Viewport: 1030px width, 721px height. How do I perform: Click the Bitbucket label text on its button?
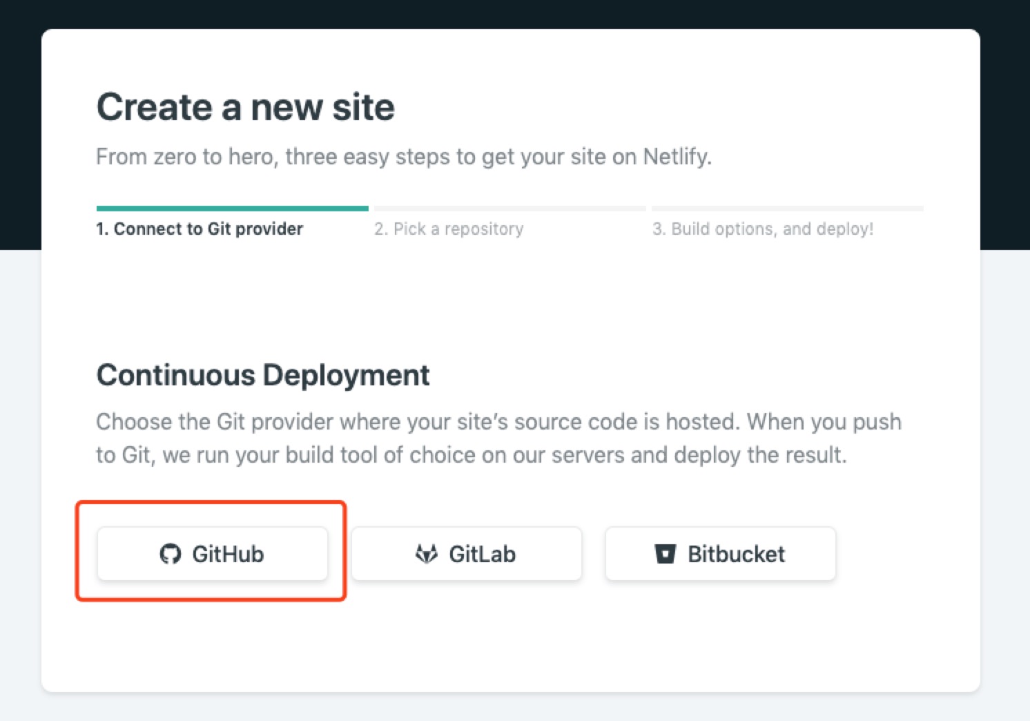pyautogui.click(x=736, y=553)
